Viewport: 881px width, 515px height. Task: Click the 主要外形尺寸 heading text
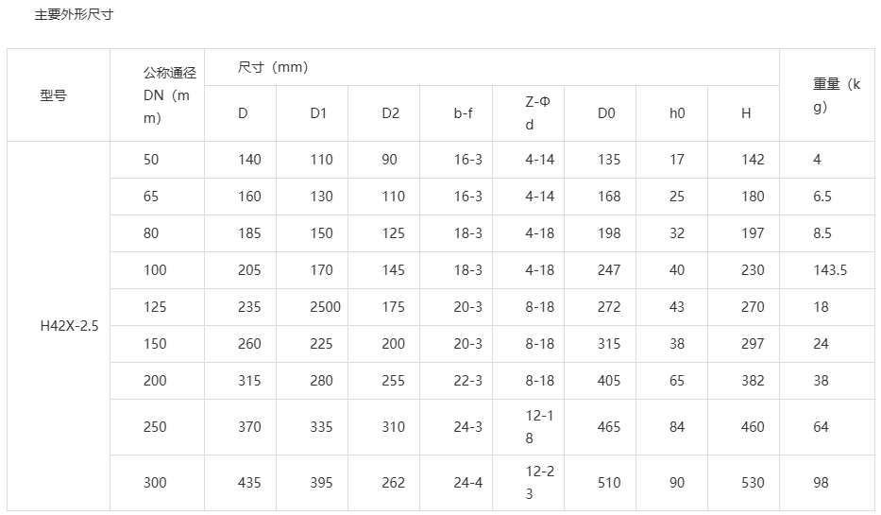(75, 14)
